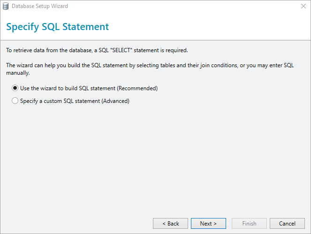Click the word '(Advanced)' beside the second option
311x234 pixels.
click(x=115, y=101)
